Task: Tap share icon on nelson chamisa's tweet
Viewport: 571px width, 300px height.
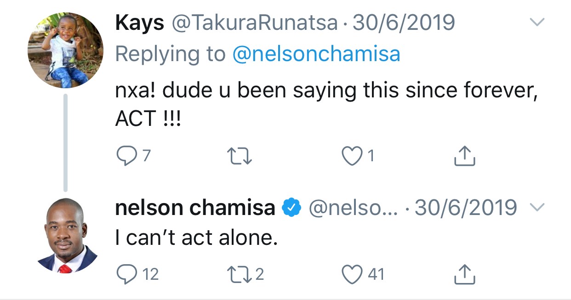Action: tap(464, 274)
